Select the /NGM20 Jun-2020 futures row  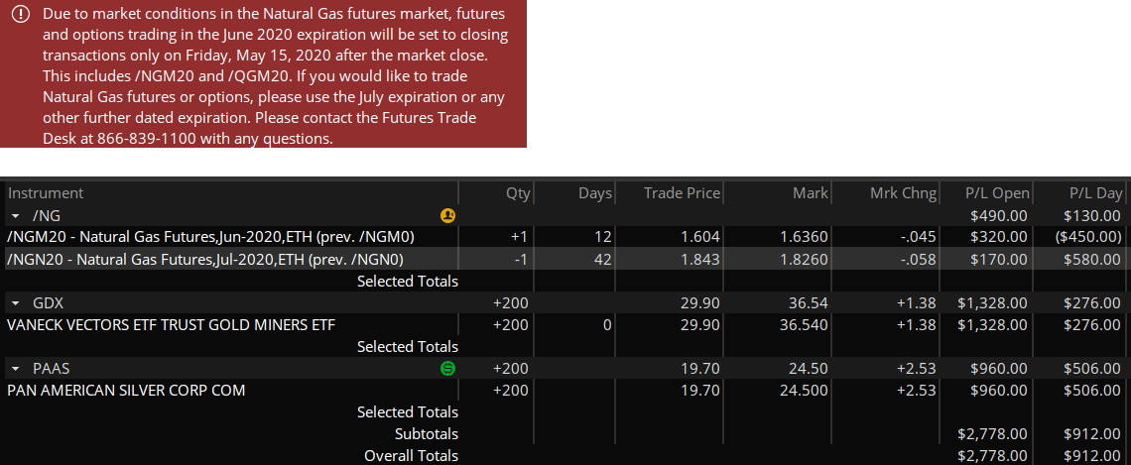(565, 236)
